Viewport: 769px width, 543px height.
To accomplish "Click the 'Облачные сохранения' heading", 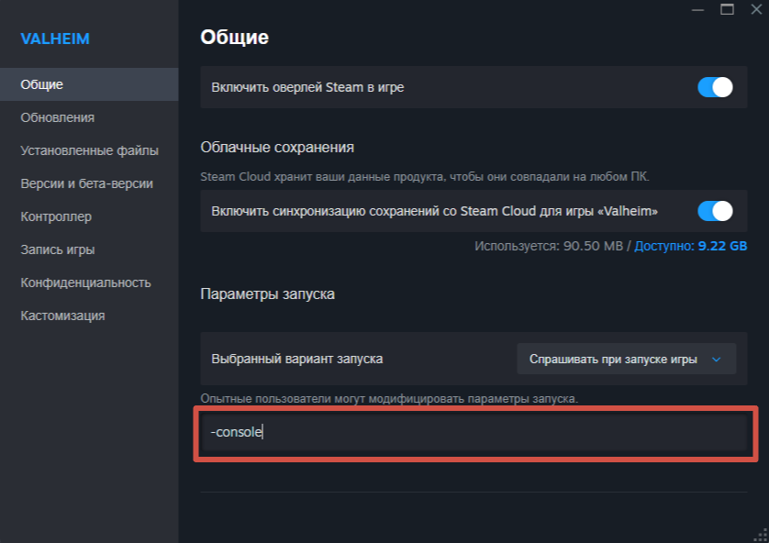I will pyautogui.click(x=277, y=147).
